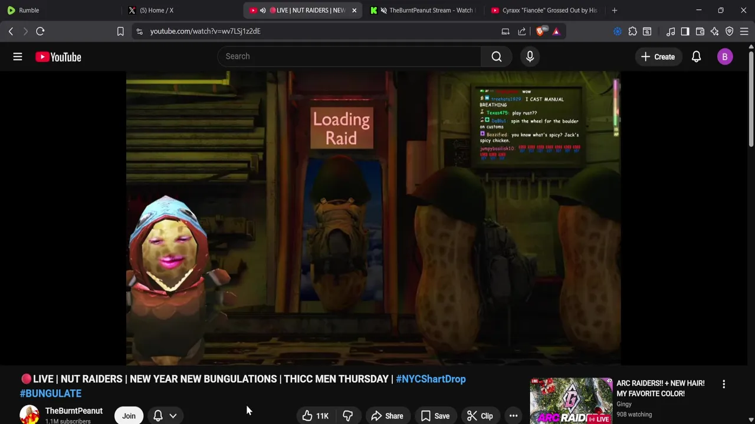Open the page search extension icon
This screenshot has height=424, width=755.
click(647, 31)
